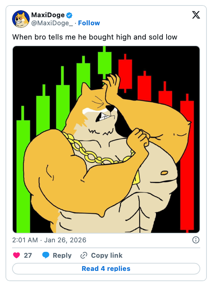Click the chain link copy icon

click(x=84, y=256)
